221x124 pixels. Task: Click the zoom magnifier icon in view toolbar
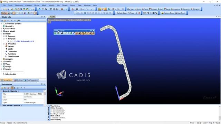46,9
